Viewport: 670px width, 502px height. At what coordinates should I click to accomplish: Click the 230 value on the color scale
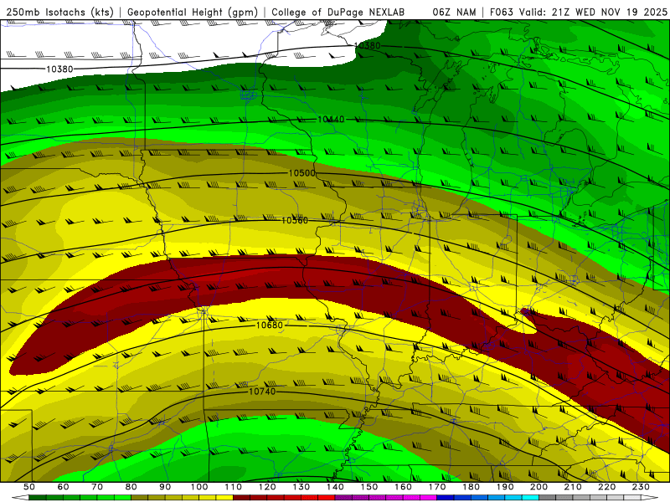click(642, 487)
